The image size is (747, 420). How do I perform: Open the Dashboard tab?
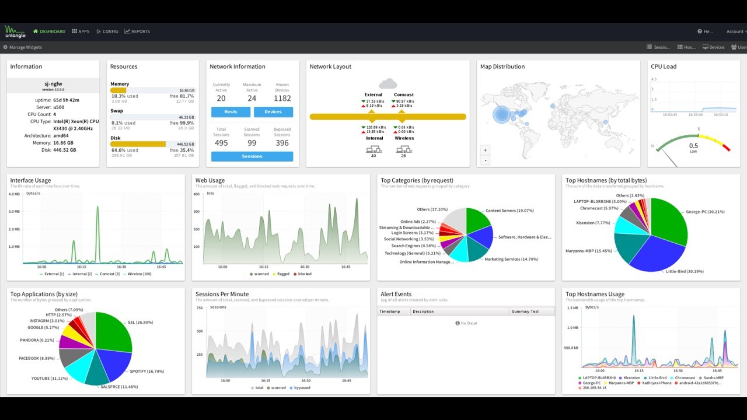[x=50, y=32]
